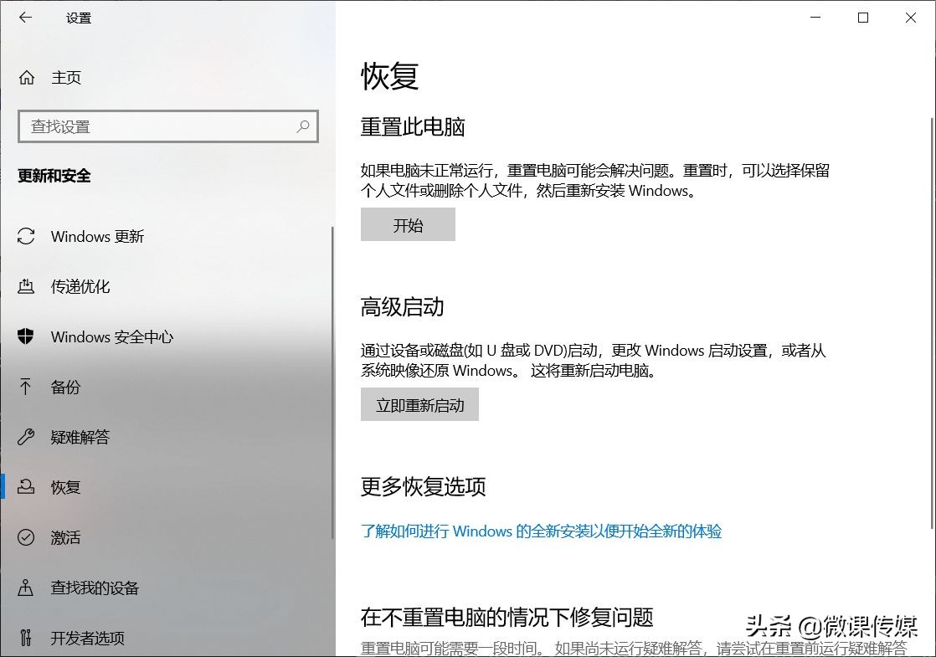The height and width of the screenshot is (657, 936).
Task: Click the magnifier in the search box
Action: point(303,126)
